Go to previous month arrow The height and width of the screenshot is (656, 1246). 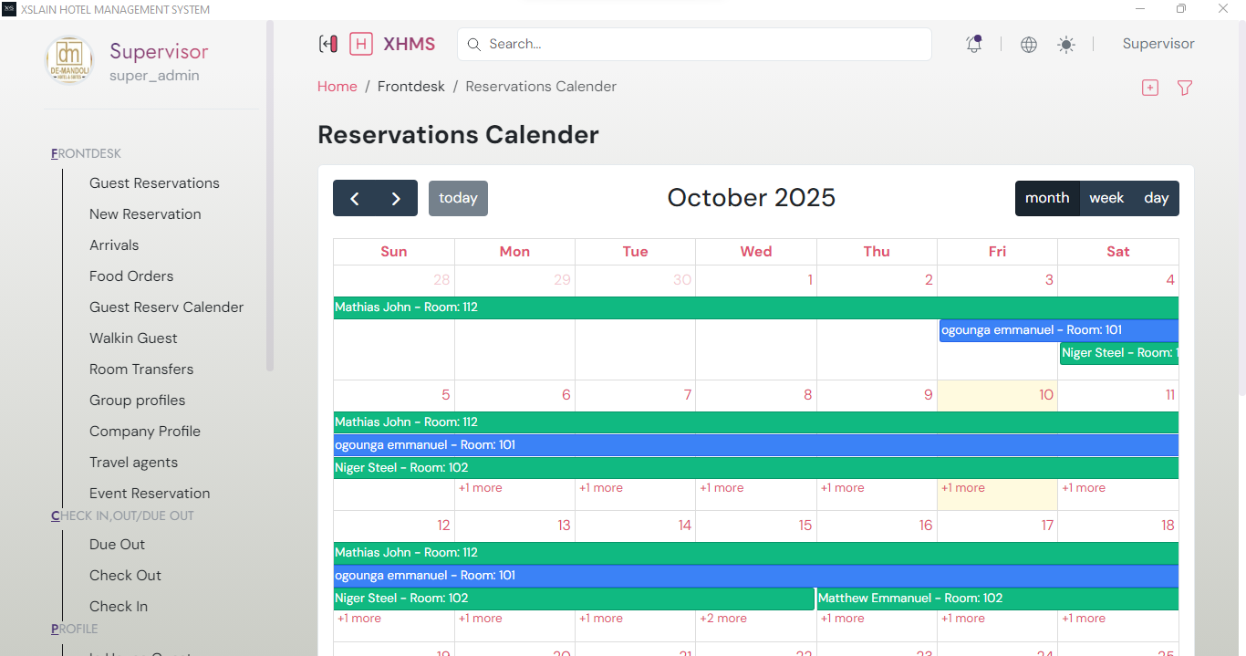tap(355, 198)
